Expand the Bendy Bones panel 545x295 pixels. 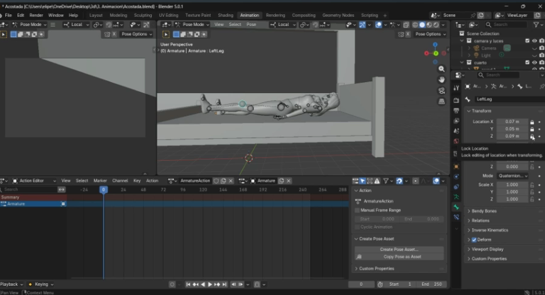(484, 211)
